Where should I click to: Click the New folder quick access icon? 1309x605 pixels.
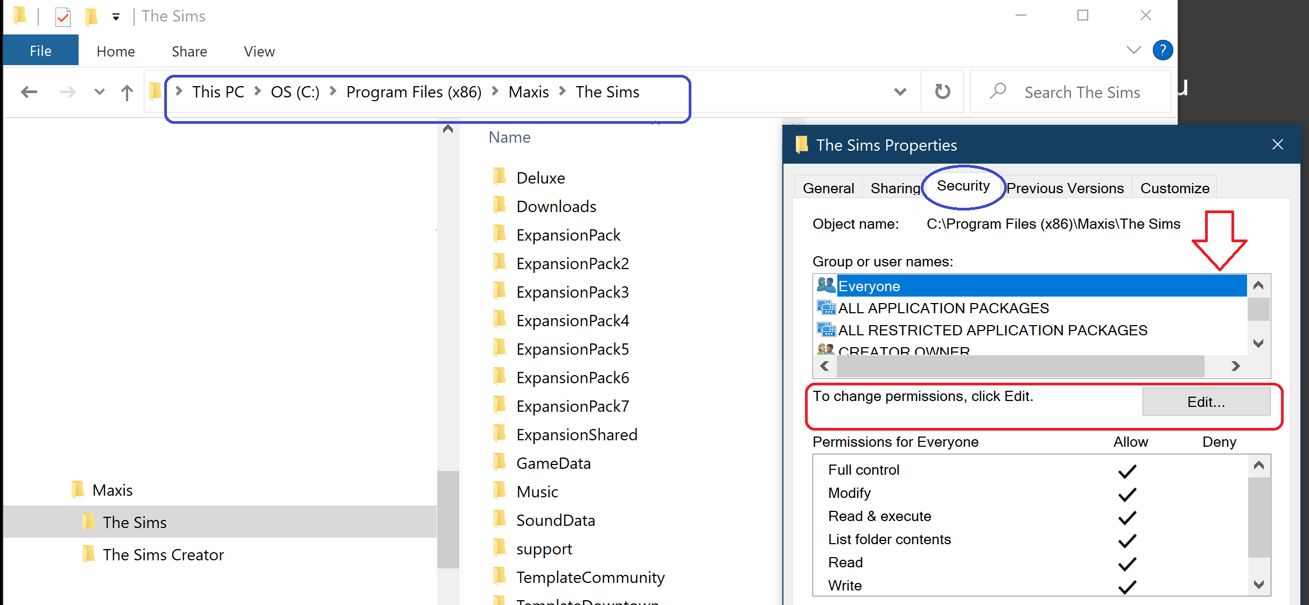91,17
